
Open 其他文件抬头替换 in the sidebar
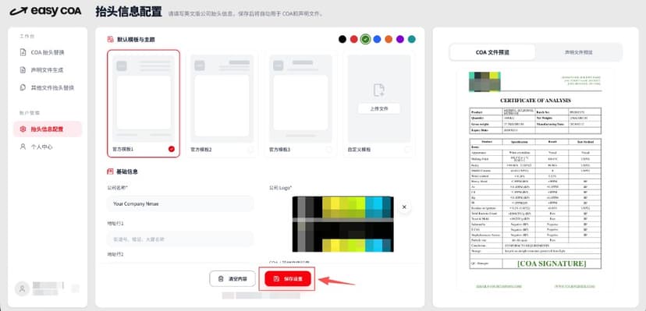[48, 87]
